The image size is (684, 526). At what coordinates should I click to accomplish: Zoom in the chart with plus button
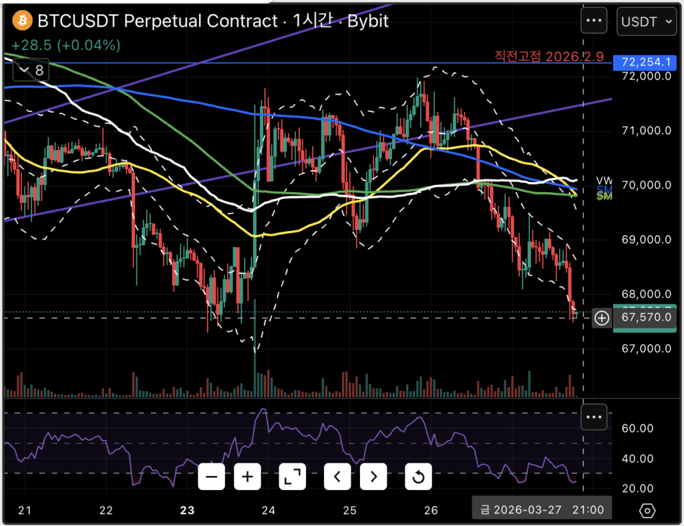point(248,477)
